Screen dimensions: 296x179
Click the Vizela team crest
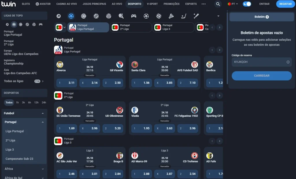(x=135, y=110)
